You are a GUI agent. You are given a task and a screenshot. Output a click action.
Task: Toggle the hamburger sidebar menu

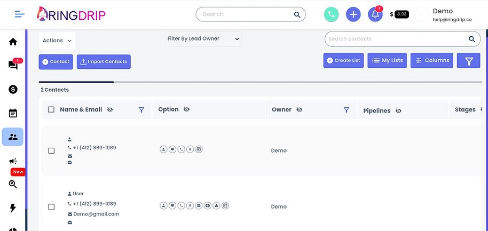click(20, 14)
